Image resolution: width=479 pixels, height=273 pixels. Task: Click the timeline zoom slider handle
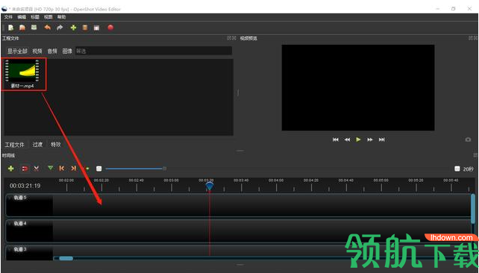tap(165, 169)
